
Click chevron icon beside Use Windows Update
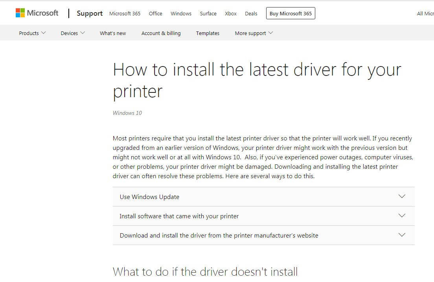pyautogui.click(x=401, y=196)
